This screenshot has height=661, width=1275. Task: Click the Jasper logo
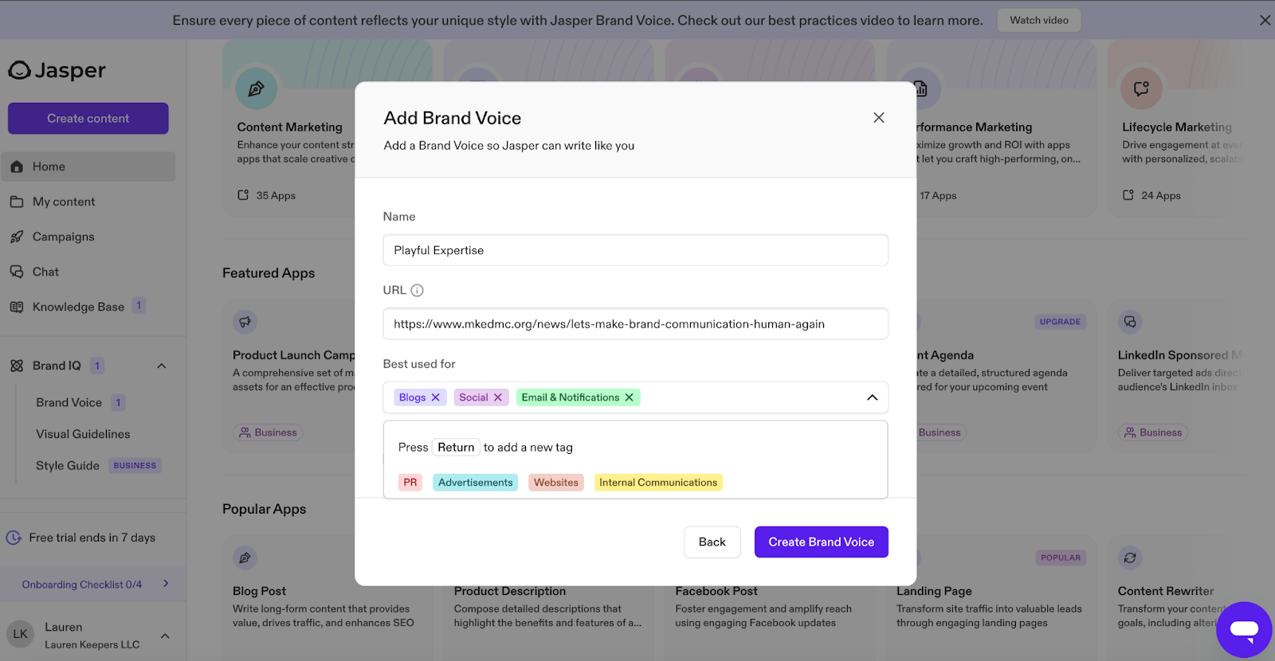[57, 71]
